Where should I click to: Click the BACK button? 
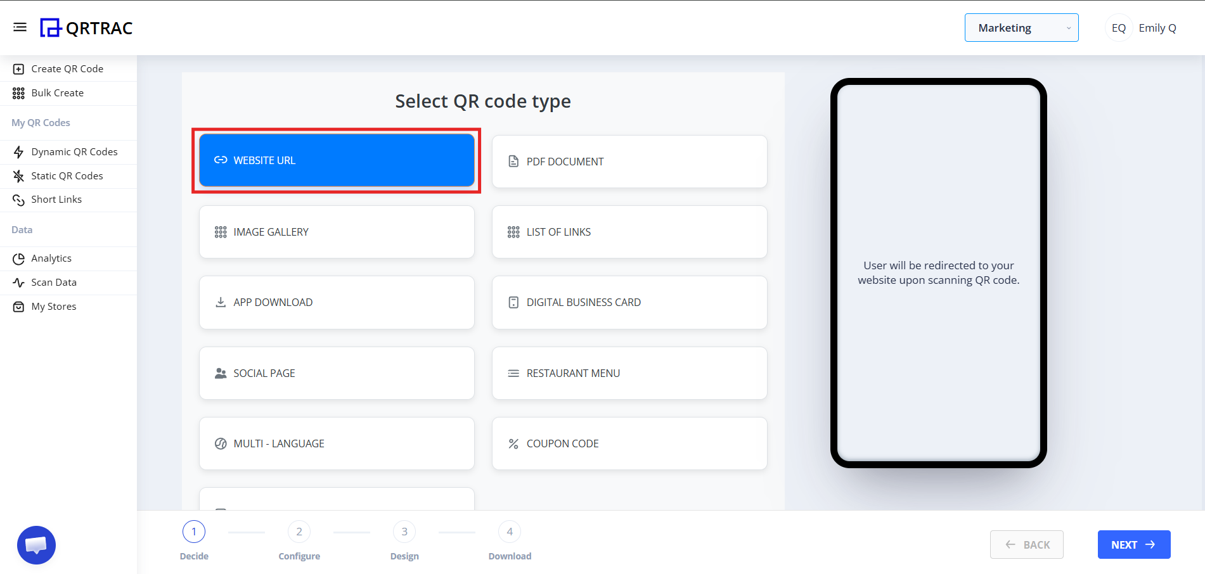(x=1026, y=544)
